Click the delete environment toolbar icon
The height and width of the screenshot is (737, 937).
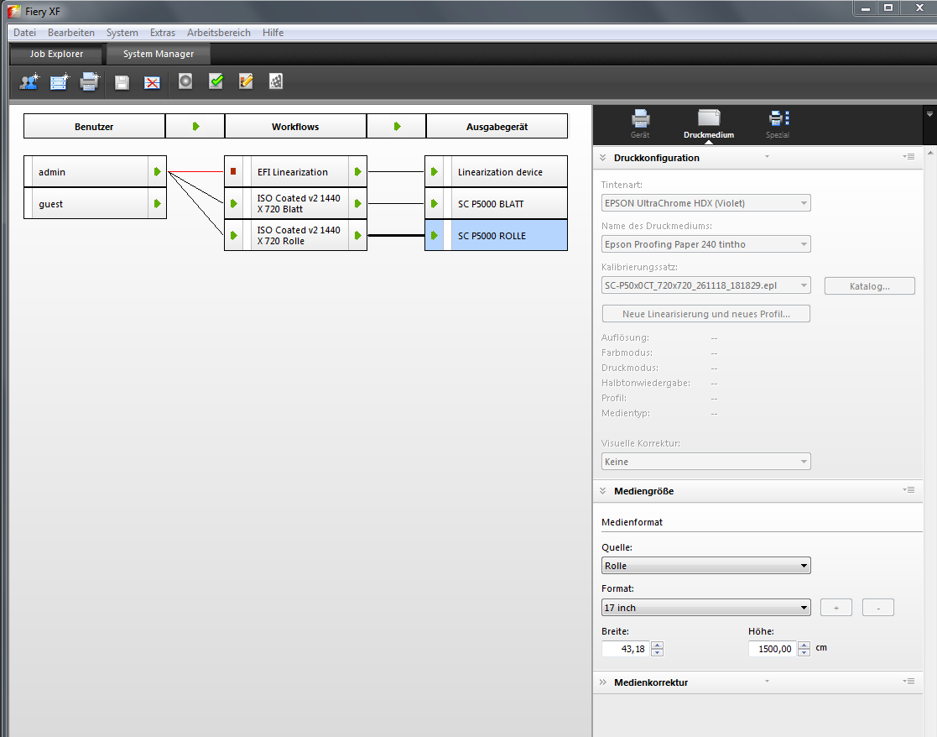point(151,82)
